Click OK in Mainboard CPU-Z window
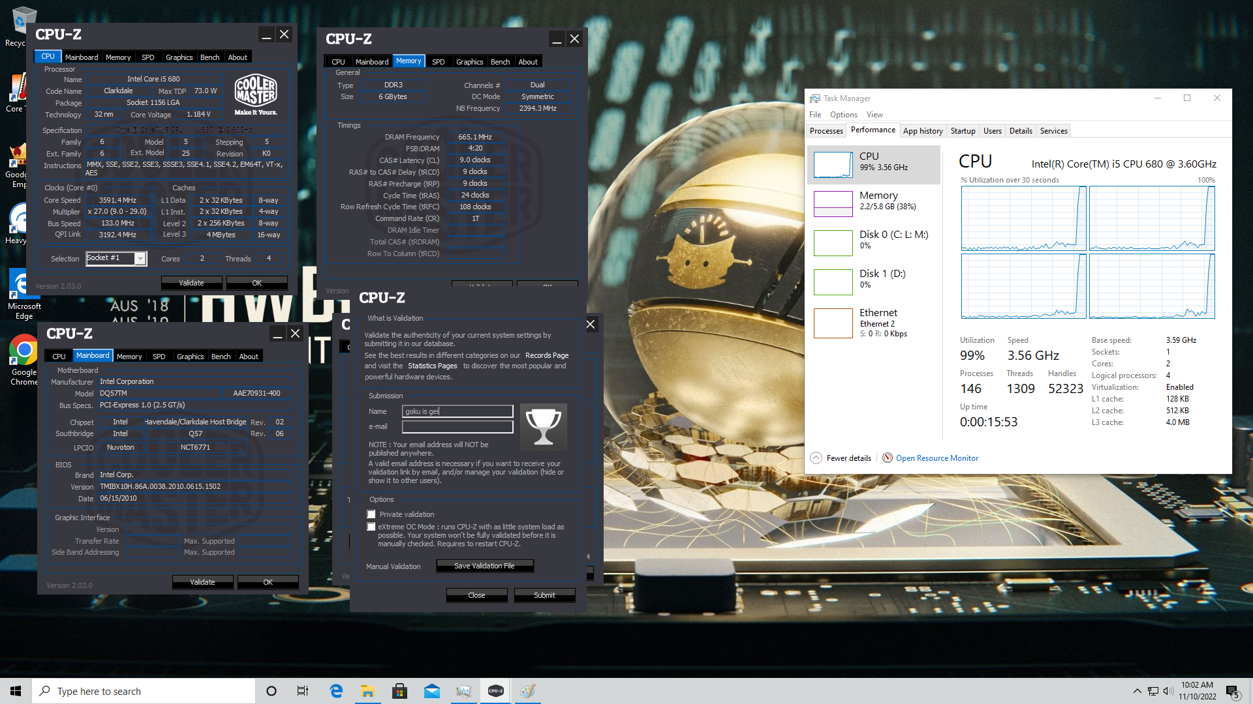1253x704 pixels. click(268, 582)
